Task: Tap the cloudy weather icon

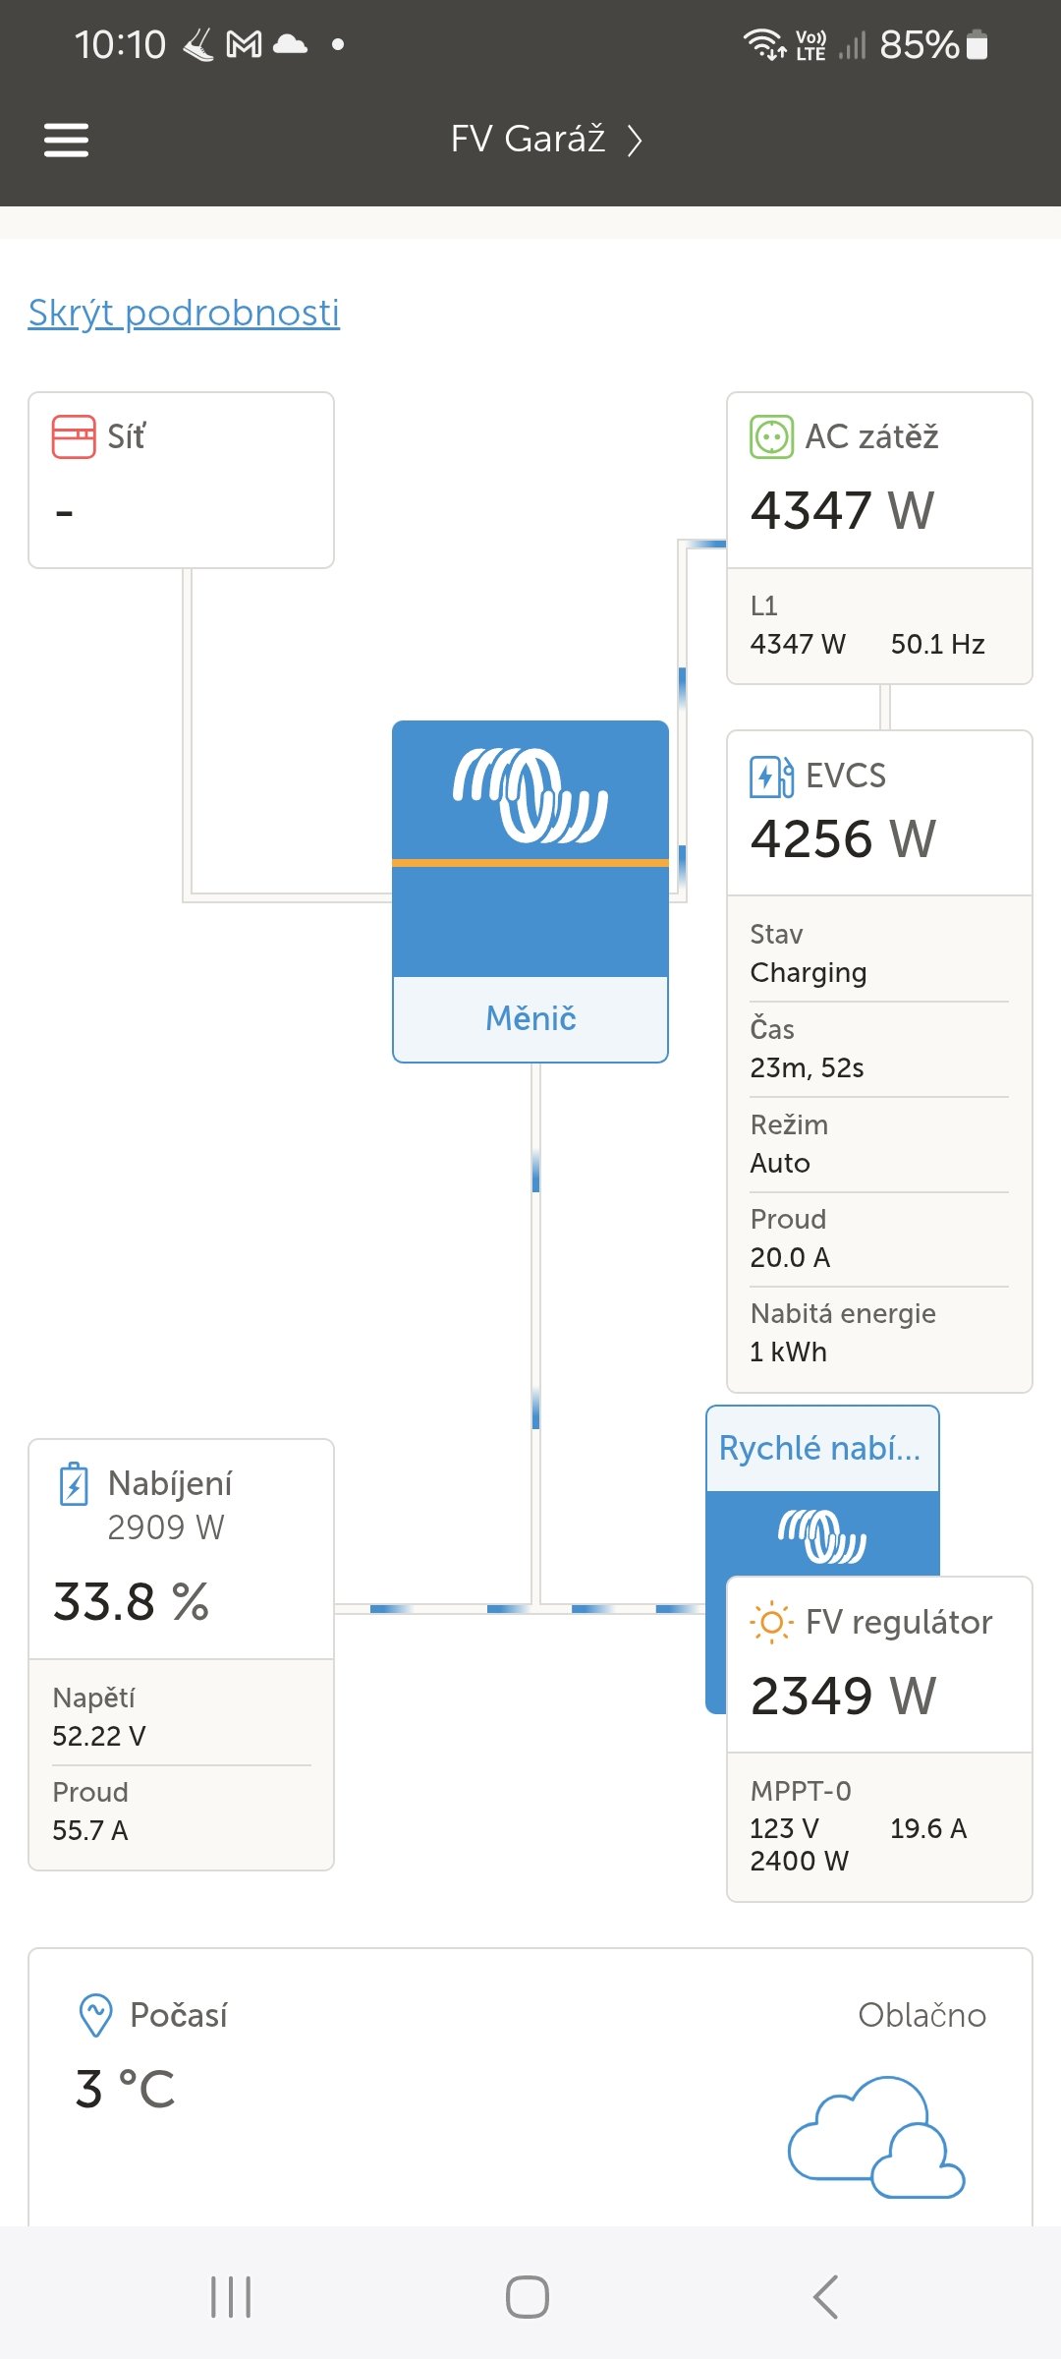Action: [x=876, y=2137]
